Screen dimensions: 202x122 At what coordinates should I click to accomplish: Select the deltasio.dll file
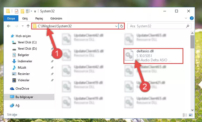[x=153, y=56]
